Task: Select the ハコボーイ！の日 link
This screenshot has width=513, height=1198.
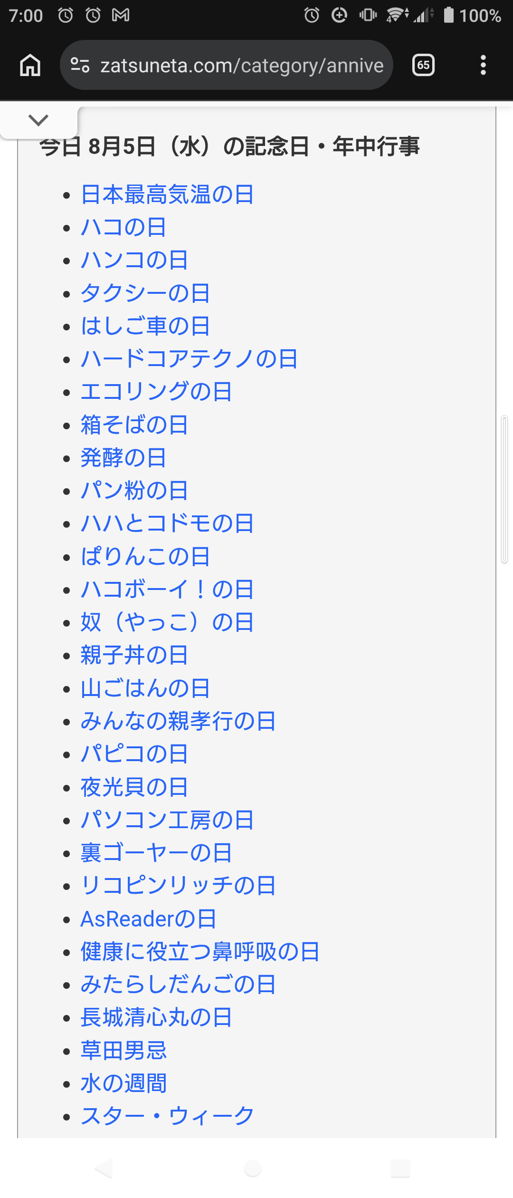Action: point(167,589)
